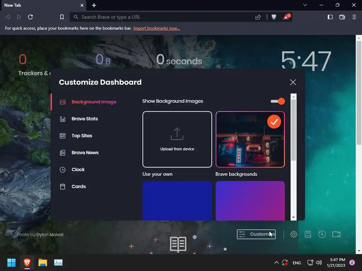Open the monitor app in taskbar
The image size is (362, 271).
point(58,263)
